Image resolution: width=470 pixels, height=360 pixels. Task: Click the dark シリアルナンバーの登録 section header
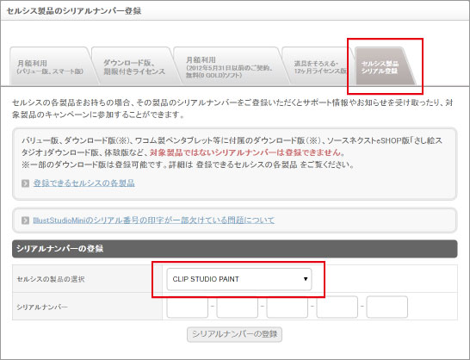point(235,249)
